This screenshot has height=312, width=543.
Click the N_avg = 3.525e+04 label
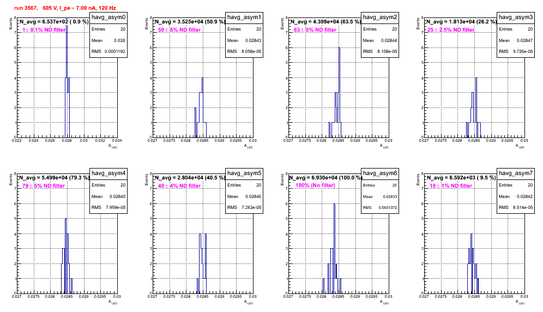click(x=190, y=21)
